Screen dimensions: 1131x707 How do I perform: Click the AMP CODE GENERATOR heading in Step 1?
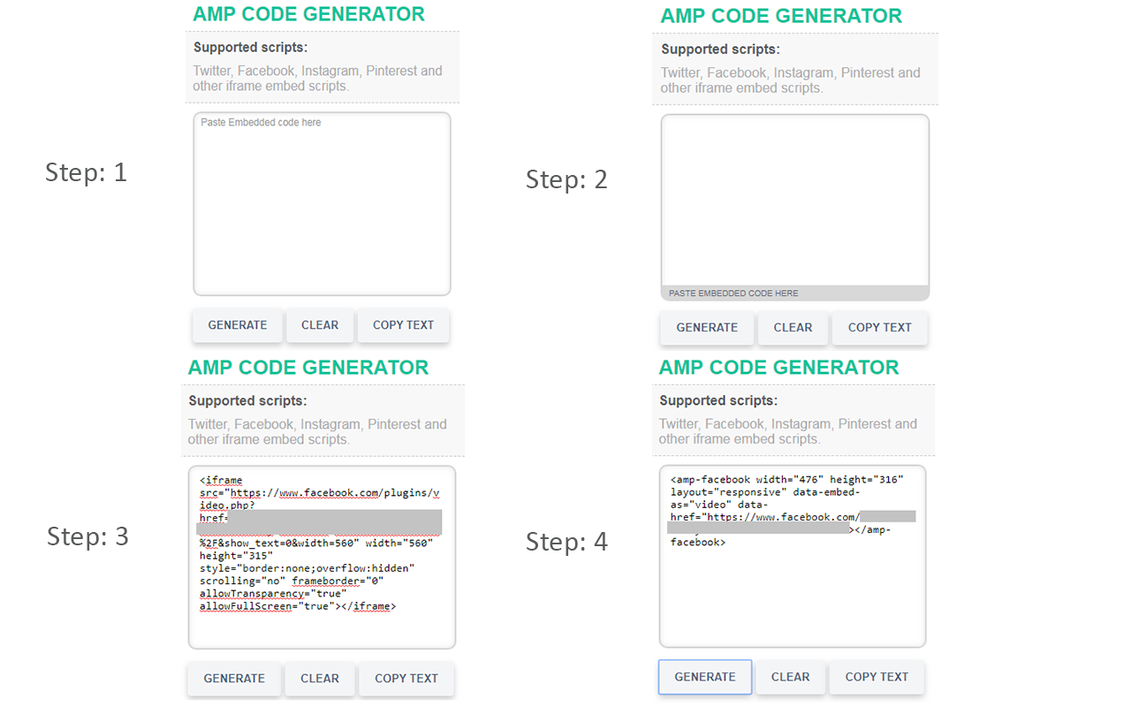pos(307,15)
